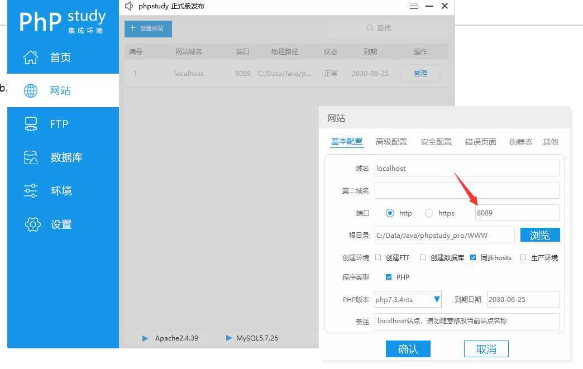Open the PHP版本 php7.3.4nts dropdown
This screenshot has width=583, height=369.
408,300
